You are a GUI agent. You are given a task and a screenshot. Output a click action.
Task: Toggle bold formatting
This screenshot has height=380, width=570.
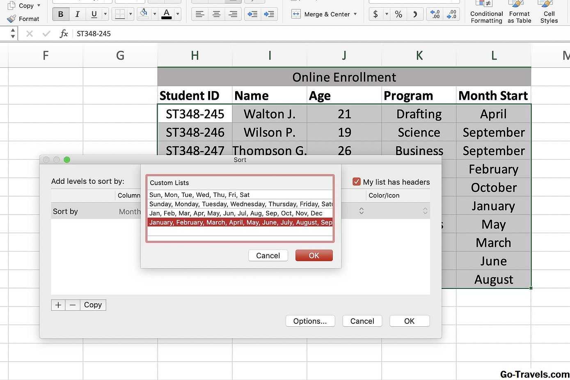coord(61,14)
